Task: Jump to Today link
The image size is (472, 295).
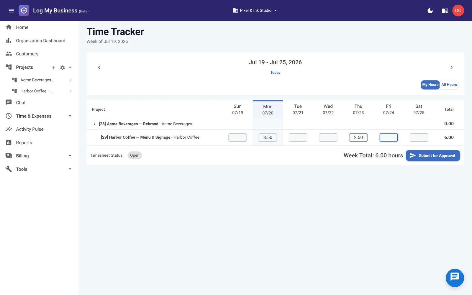Action: [x=275, y=73]
